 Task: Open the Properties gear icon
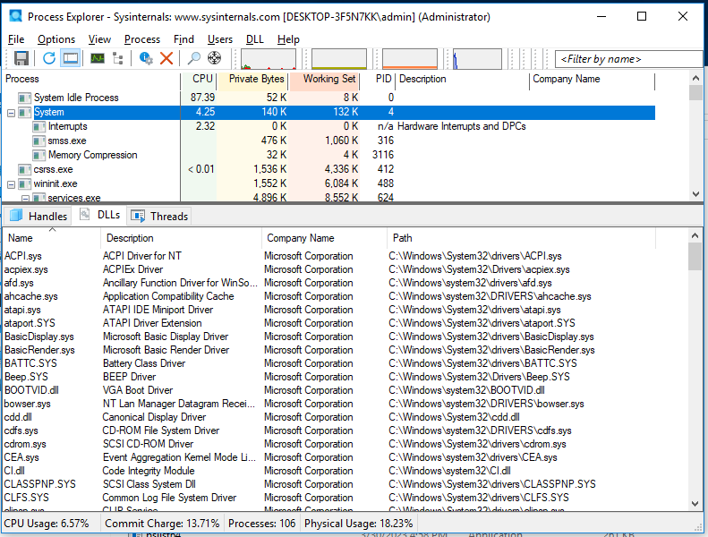click(x=146, y=58)
